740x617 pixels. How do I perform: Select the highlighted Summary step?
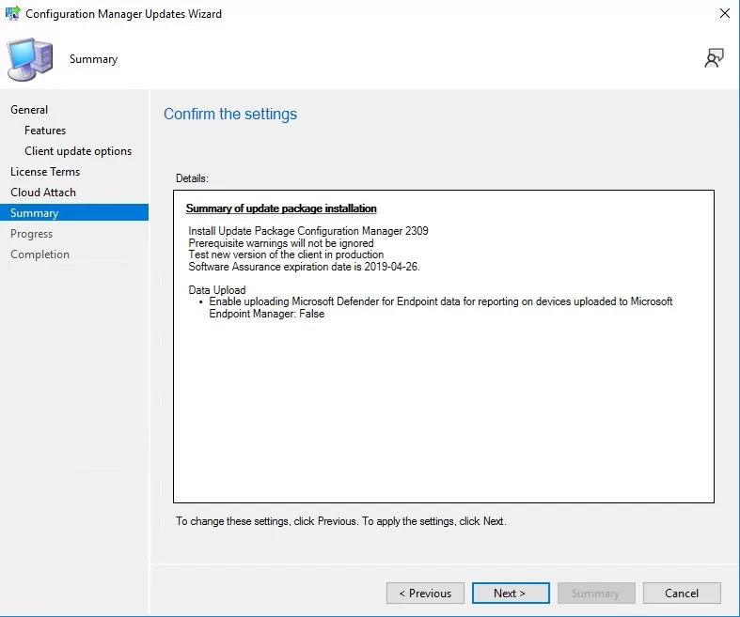tap(74, 212)
